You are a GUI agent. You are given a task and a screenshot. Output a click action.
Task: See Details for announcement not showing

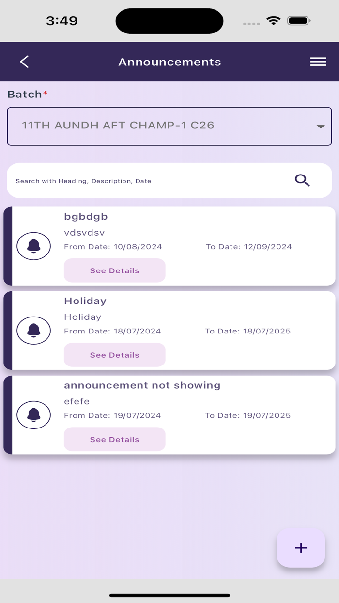(x=115, y=439)
